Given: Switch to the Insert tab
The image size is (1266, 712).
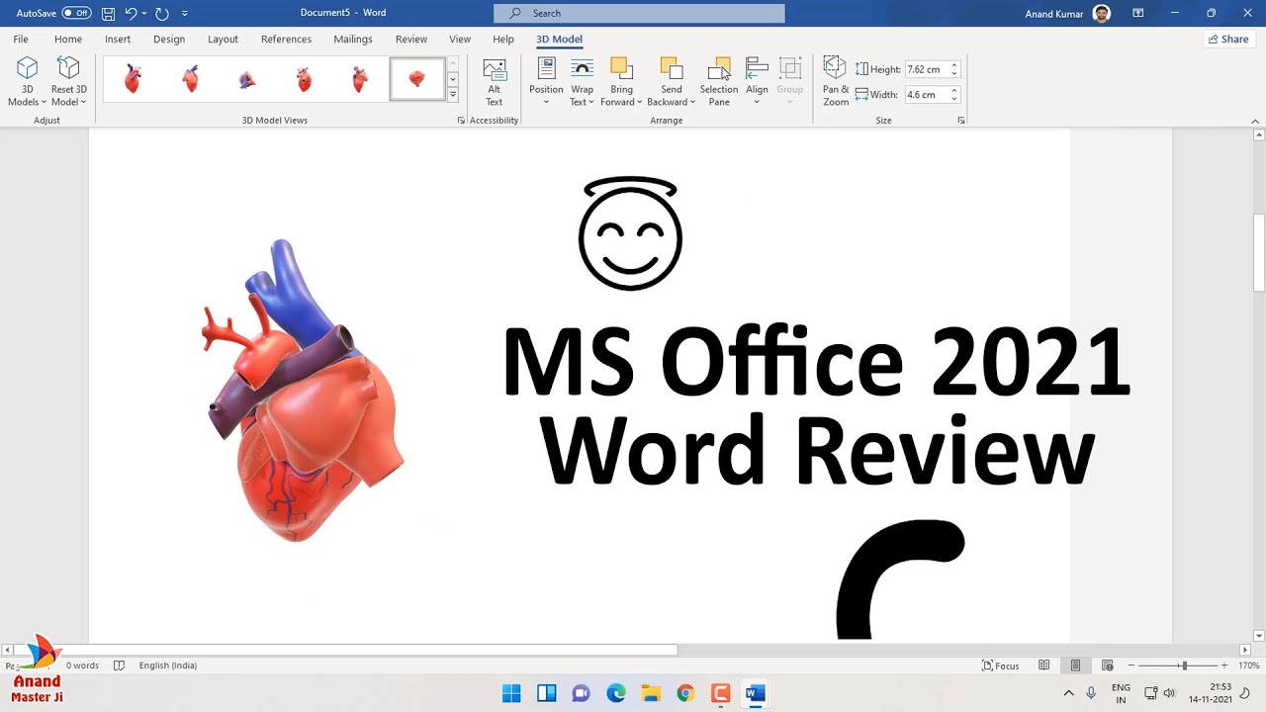Looking at the screenshot, I should pos(118,39).
